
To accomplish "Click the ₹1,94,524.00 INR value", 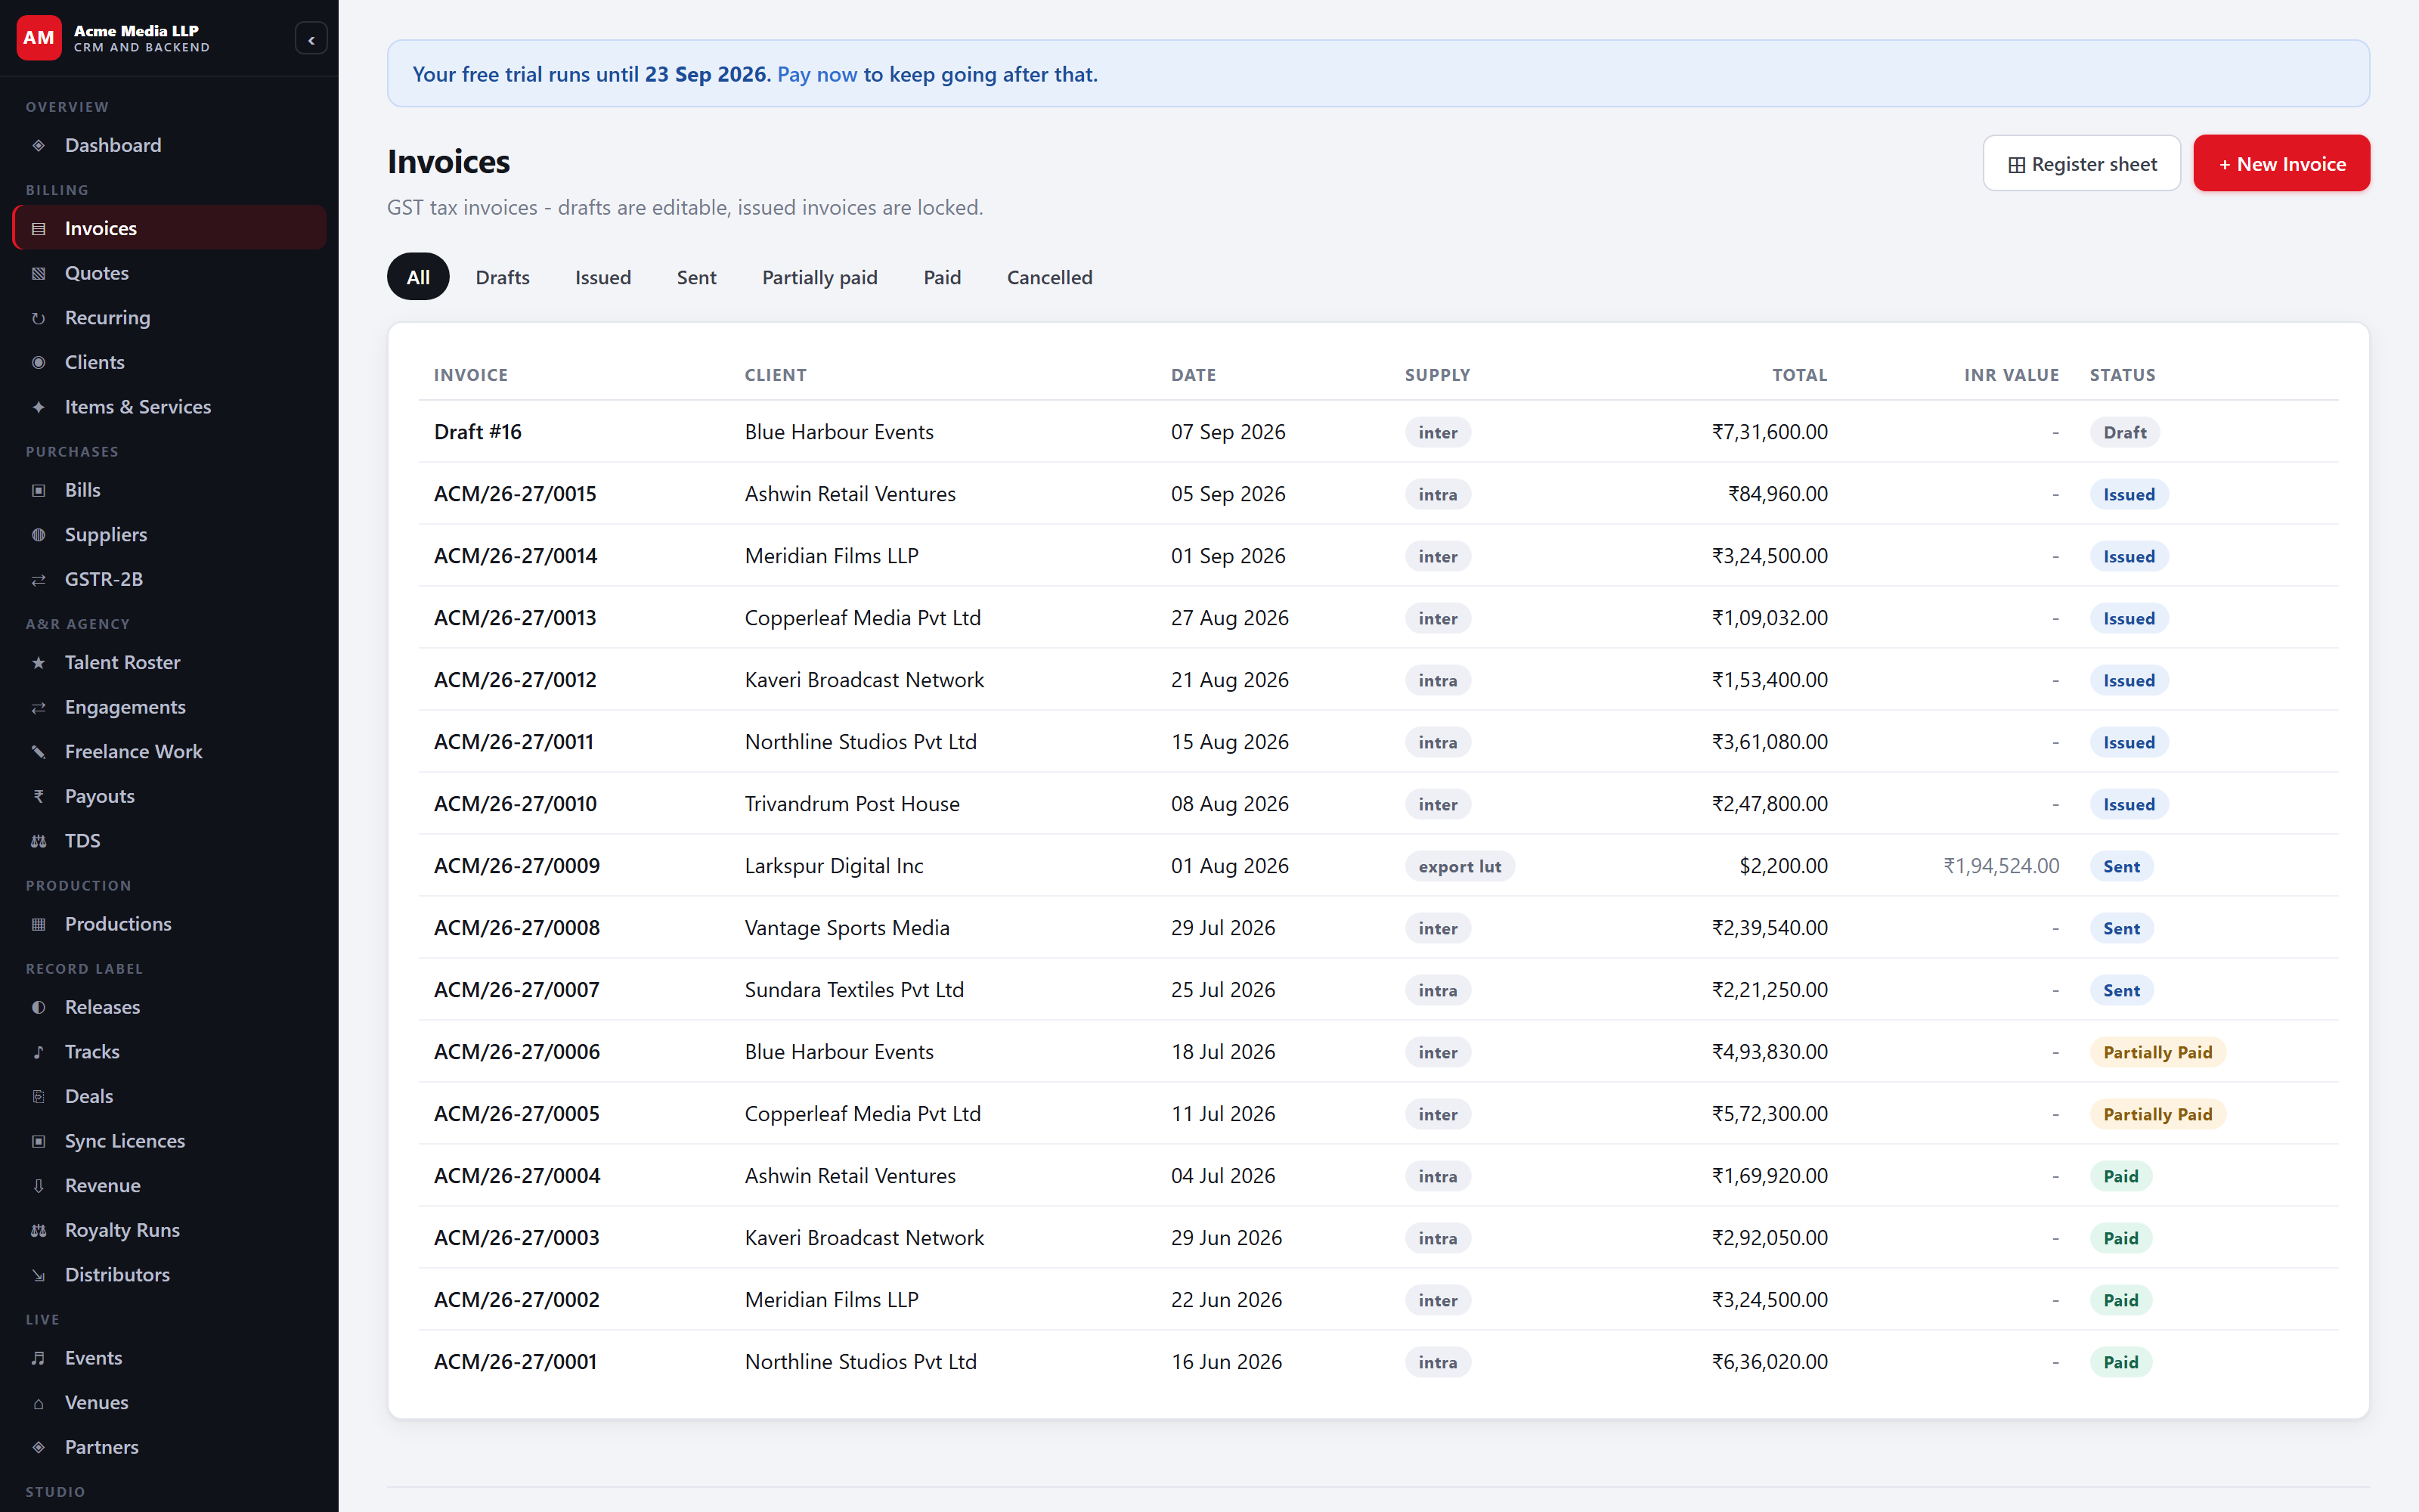I will (x=2001, y=866).
